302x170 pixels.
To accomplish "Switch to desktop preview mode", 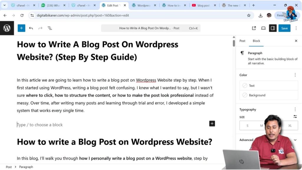I will click(x=263, y=28).
